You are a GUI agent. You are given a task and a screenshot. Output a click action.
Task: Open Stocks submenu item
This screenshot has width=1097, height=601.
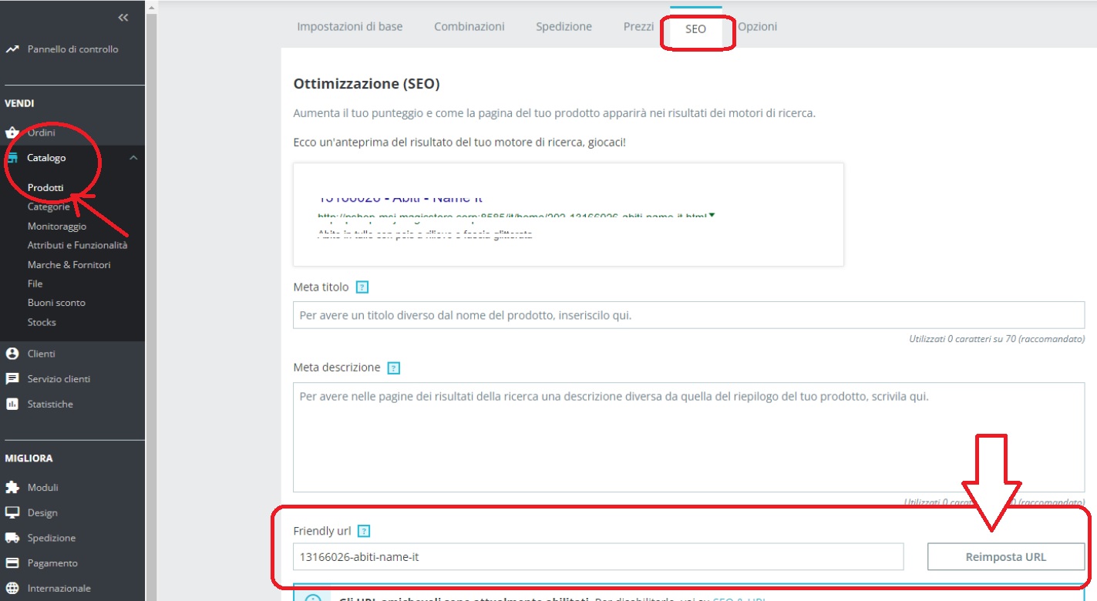(42, 322)
